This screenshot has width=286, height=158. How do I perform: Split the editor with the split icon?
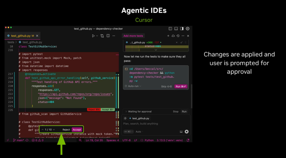(108, 36)
